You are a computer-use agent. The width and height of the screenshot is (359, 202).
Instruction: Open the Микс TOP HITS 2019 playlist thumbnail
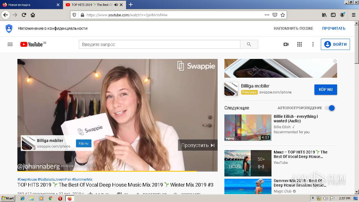[248, 163]
